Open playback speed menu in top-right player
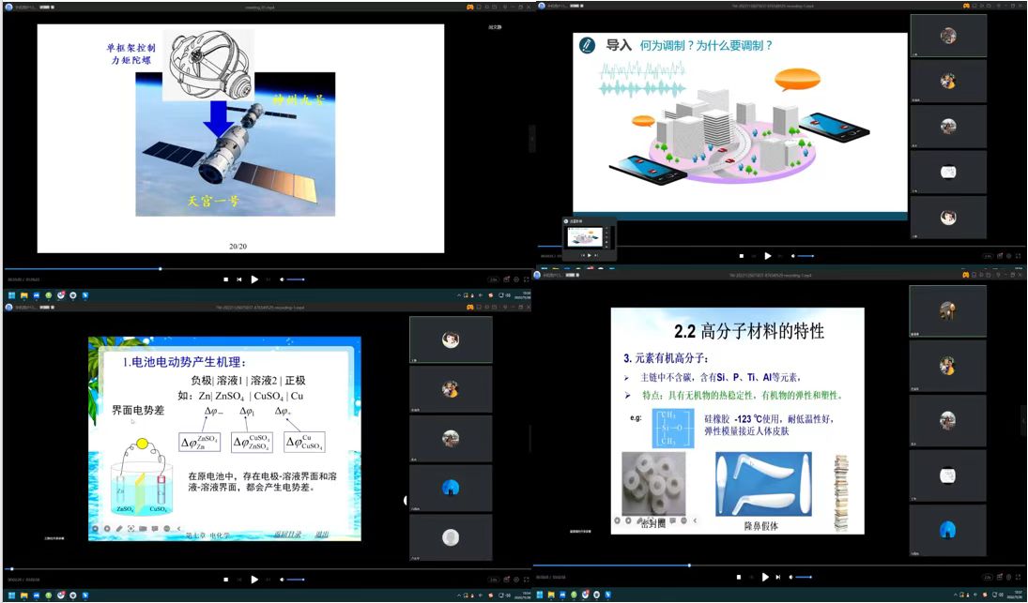Screen dimensions: 1028x603 pos(988,256)
